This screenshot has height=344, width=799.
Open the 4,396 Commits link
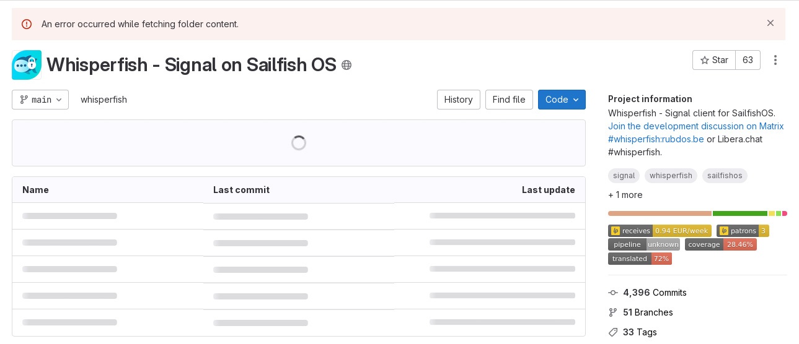click(x=655, y=293)
